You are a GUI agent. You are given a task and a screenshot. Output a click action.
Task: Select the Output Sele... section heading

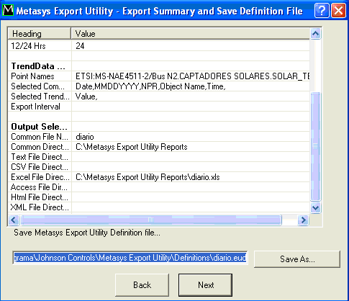39,127
